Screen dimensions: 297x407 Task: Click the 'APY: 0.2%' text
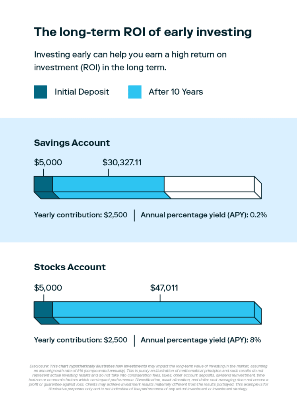click(204, 215)
